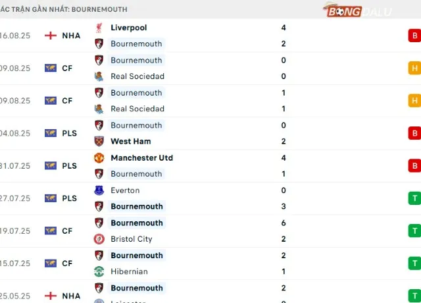Open the Hibernian team link
The width and height of the screenshot is (421, 303).
(x=129, y=271)
